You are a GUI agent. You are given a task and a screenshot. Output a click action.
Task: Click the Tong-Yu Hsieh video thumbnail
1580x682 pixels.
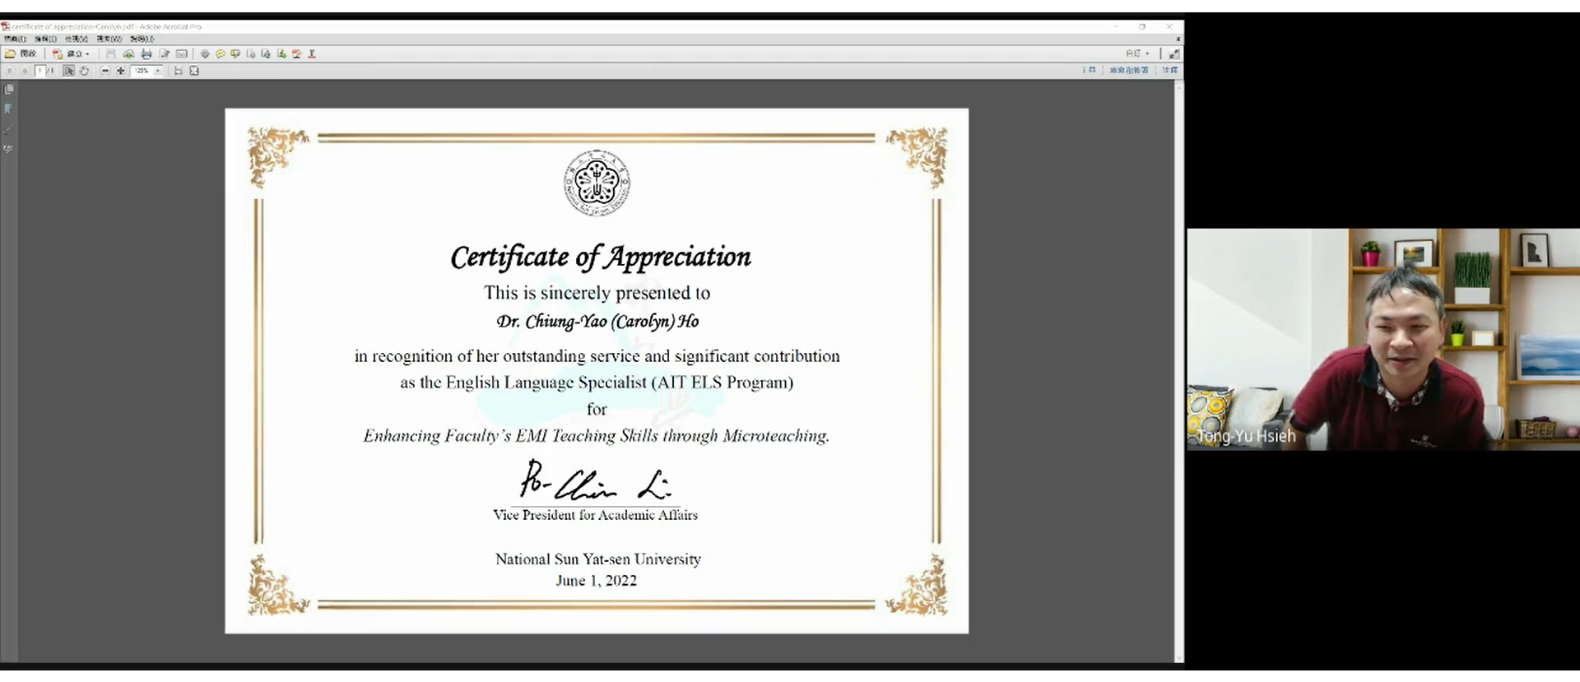coord(1383,339)
